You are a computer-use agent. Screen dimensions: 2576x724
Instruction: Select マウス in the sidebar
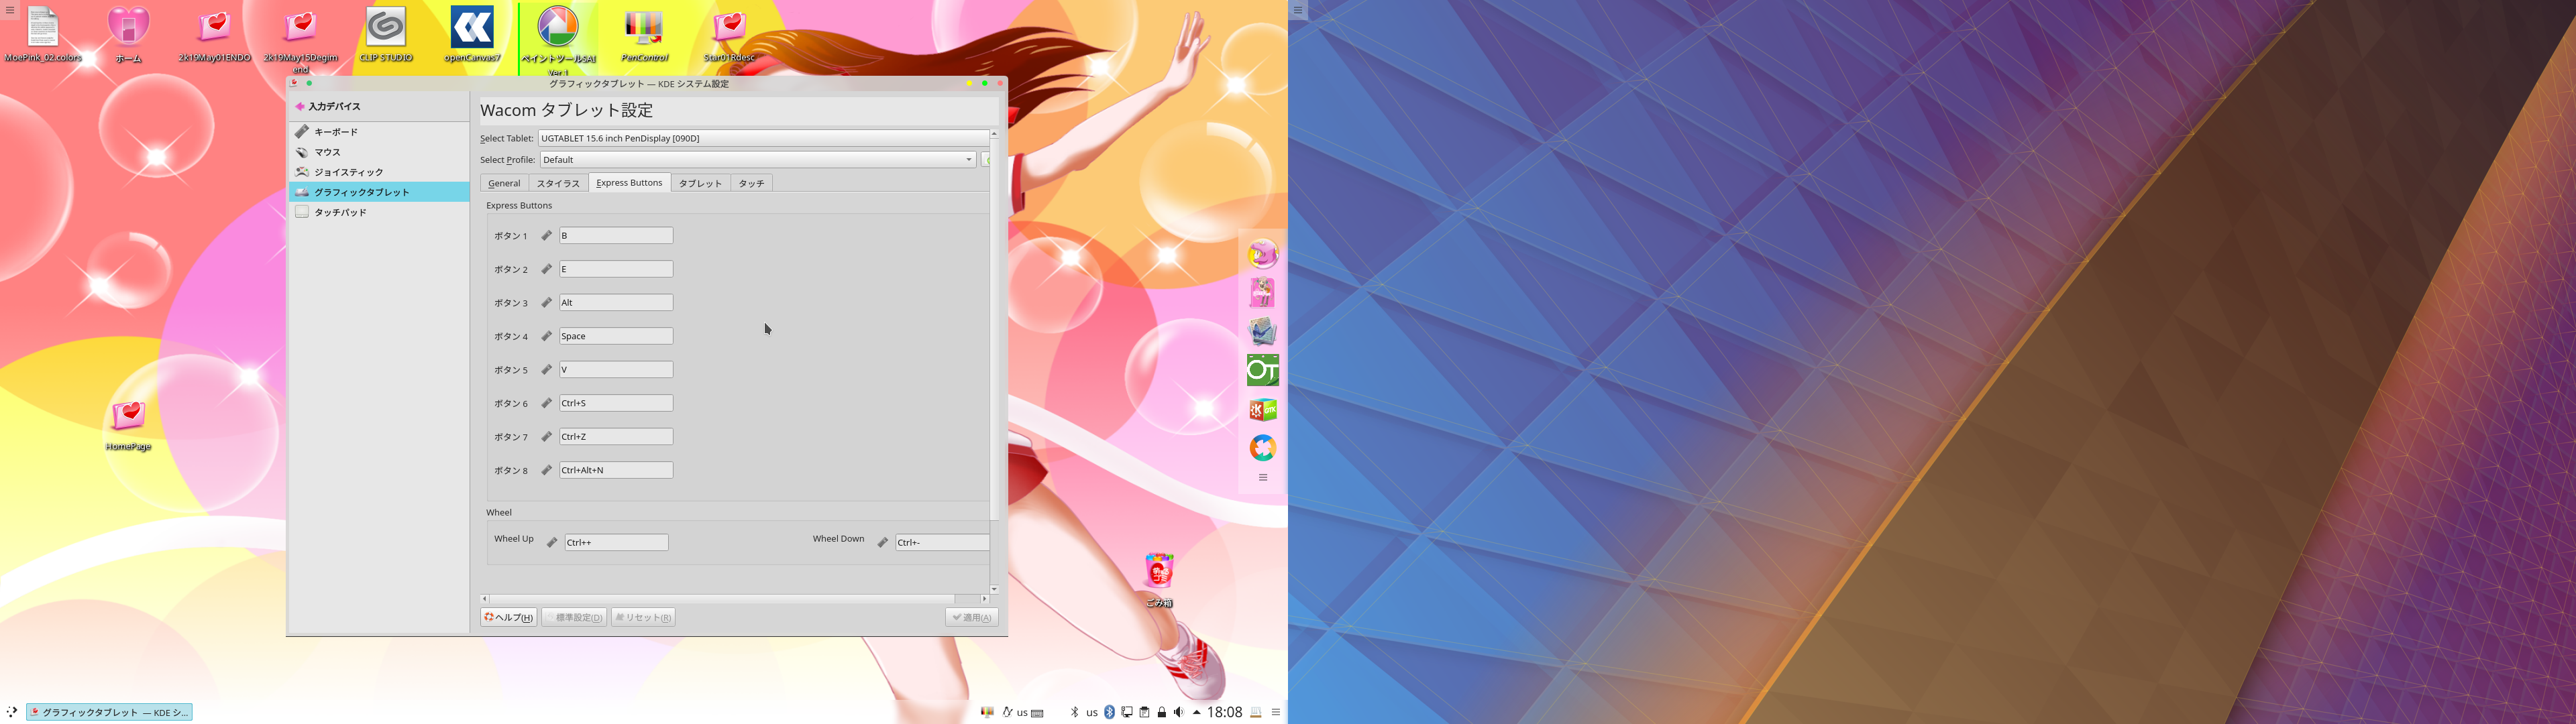click(x=327, y=152)
